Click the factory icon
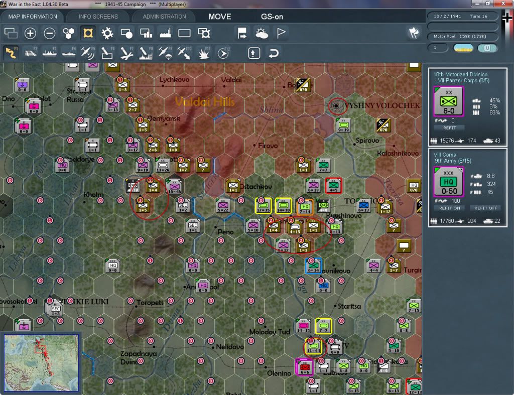514x395 pixels. tap(165, 33)
